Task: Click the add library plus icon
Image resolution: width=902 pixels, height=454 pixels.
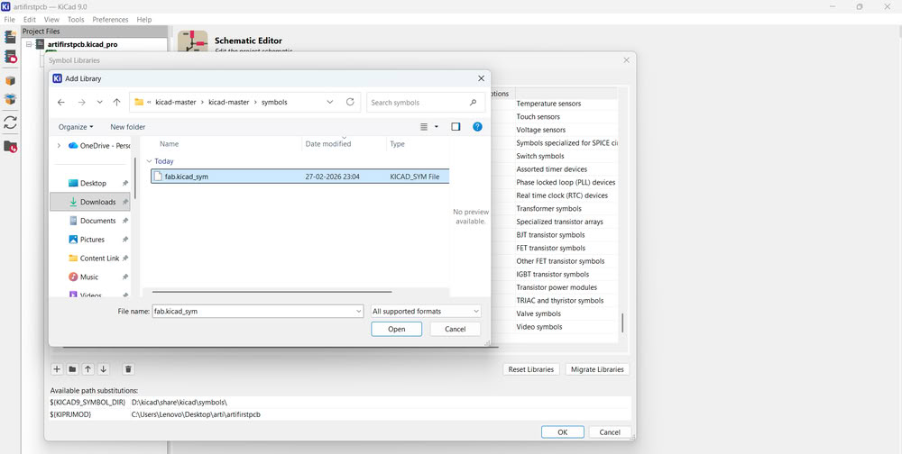Action: point(56,369)
